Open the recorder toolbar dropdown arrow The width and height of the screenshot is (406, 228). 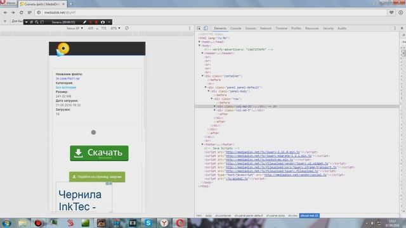(x=26, y=22)
